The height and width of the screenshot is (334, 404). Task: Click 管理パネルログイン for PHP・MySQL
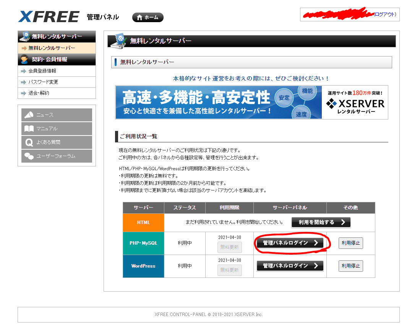[x=290, y=243]
